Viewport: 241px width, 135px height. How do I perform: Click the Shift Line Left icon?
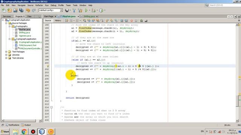[x=122, y=21]
